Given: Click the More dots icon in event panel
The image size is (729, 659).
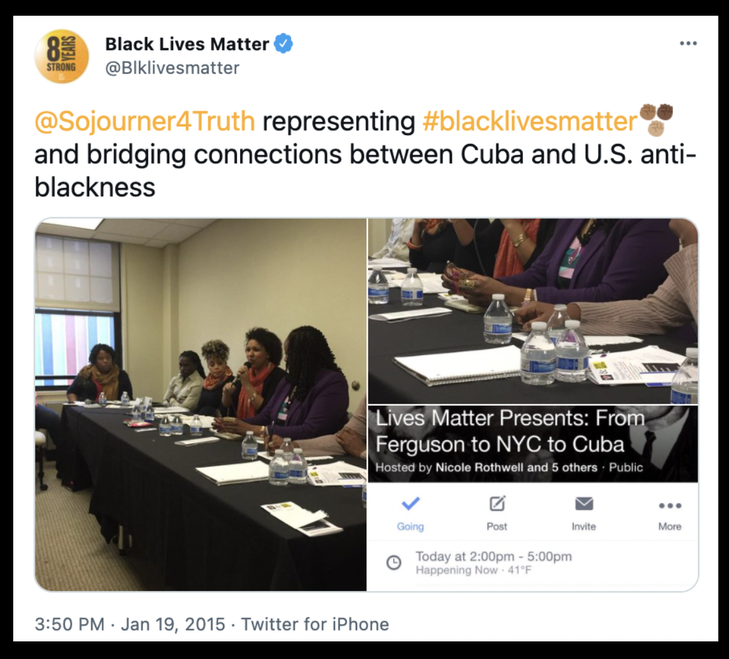Looking at the screenshot, I should pos(670,506).
